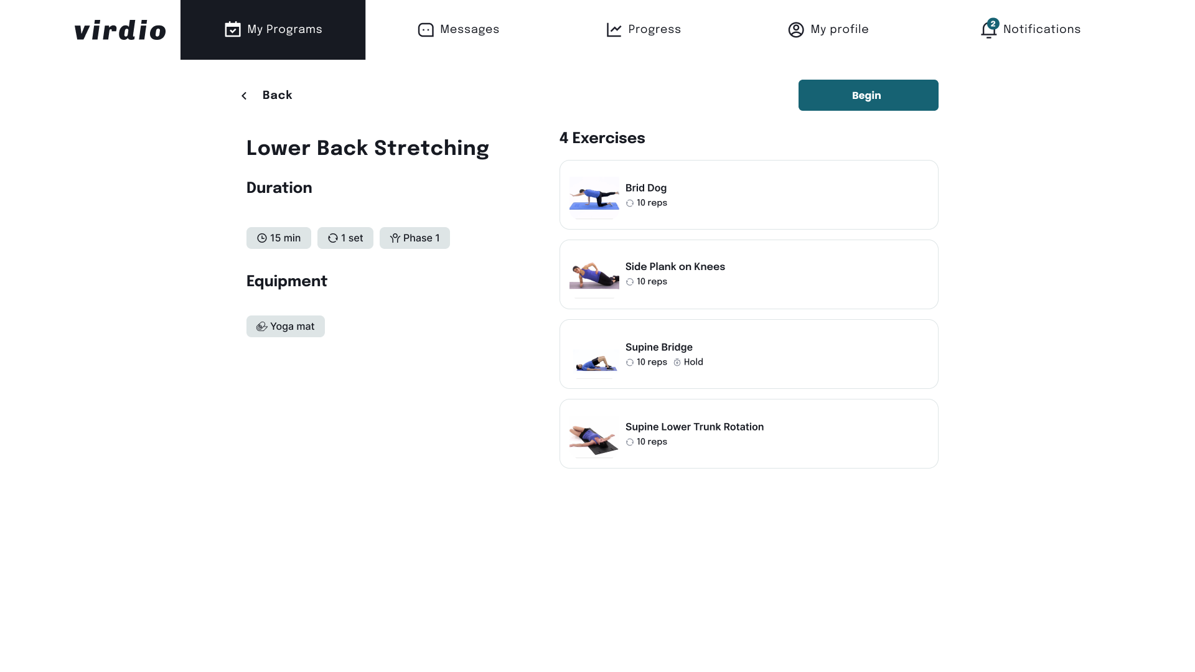The height and width of the screenshot is (672, 1195).
Task: Click the Hold timer icon on Supine Bridge
Action: click(677, 363)
